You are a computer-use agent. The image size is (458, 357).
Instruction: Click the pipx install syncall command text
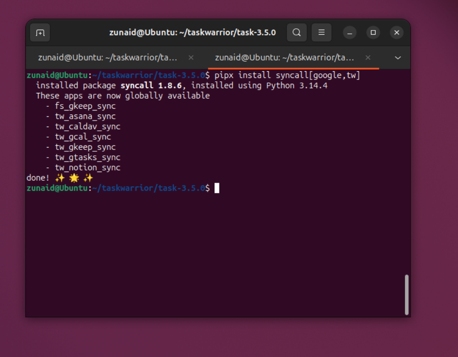coord(287,76)
